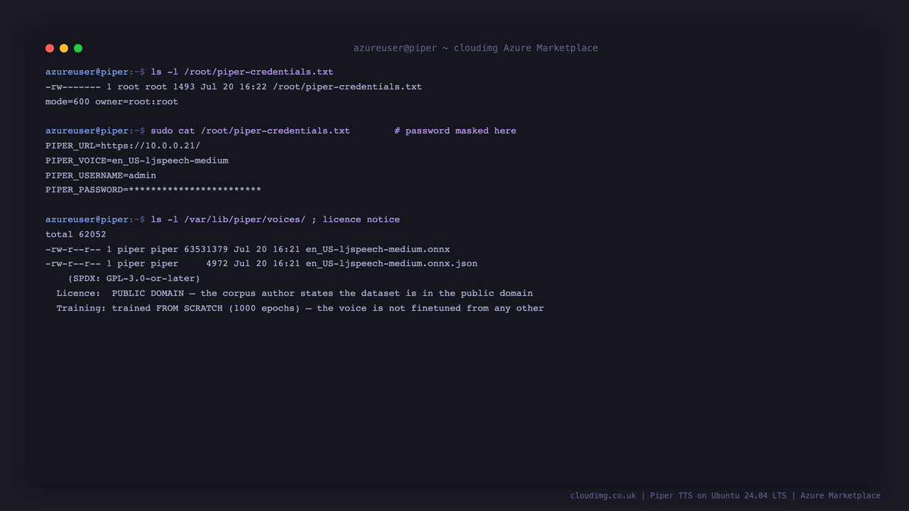Click the first azureuser@piper prompt

[95, 72]
